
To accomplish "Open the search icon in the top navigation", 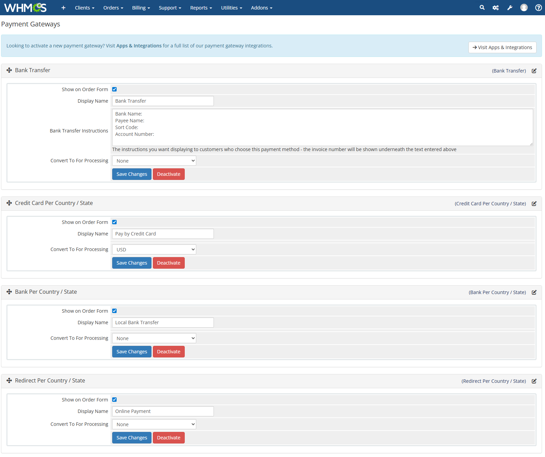I will pos(482,7).
